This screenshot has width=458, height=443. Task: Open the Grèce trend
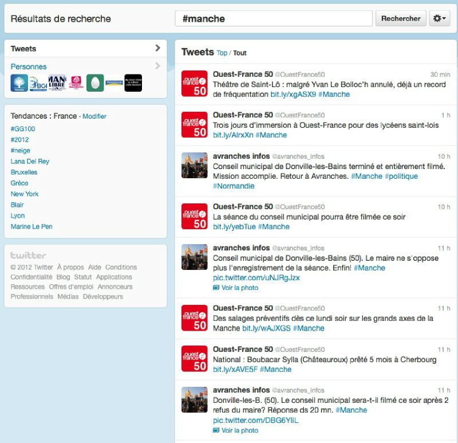coord(19,183)
